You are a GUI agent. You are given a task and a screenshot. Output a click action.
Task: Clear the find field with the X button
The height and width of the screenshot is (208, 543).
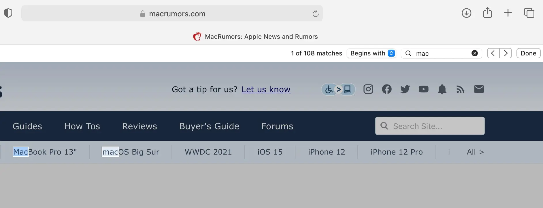(x=475, y=53)
